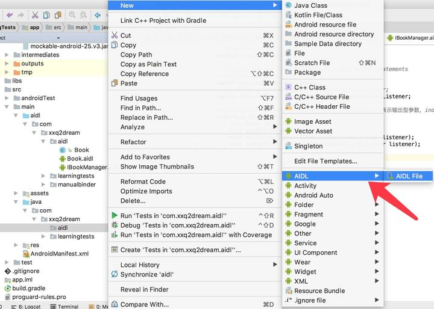The width and height of the screenshot is (434, 309).
Task: Choose Android resource file
Action: click(x=333, y=25)
